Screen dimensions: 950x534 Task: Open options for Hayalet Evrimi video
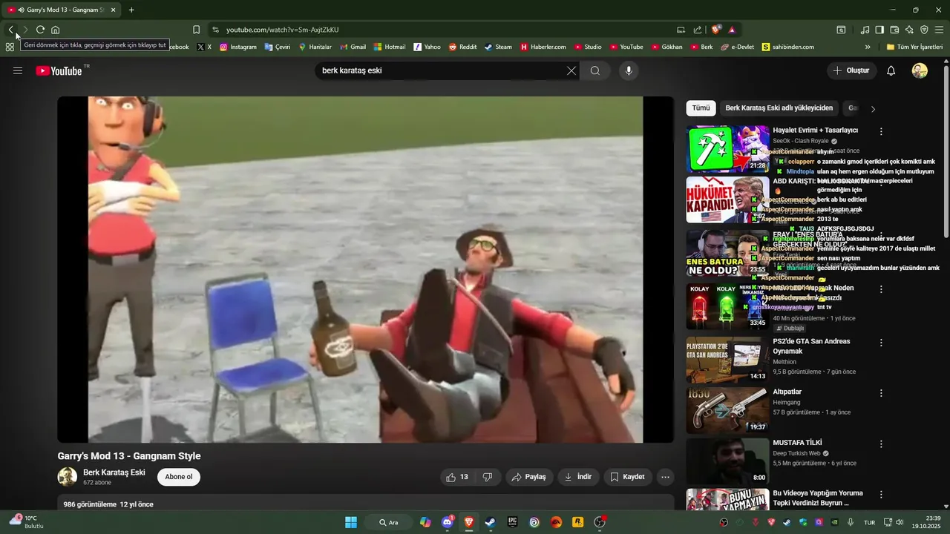click(x=881, y=131)
